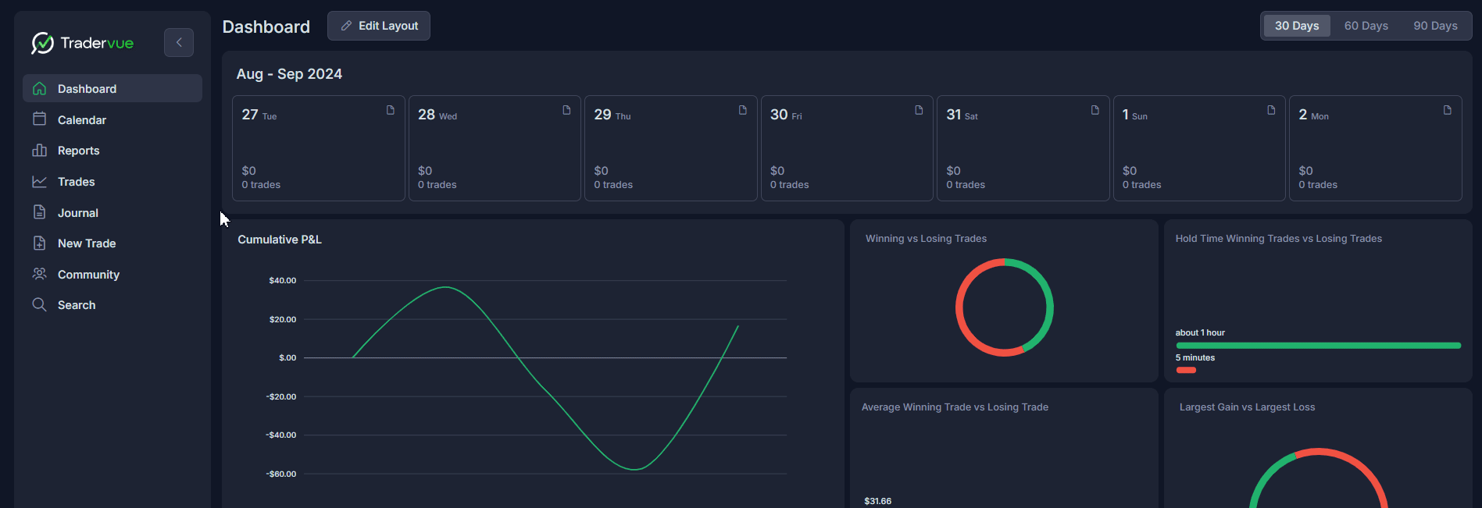Click the Dashboard page heading
1482x508 pixels.
coord(266,27)
